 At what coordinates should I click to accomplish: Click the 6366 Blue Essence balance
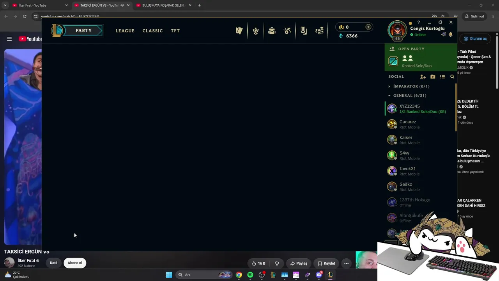(x=352, y=36)
